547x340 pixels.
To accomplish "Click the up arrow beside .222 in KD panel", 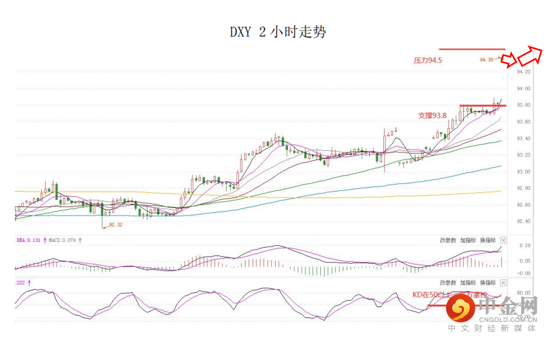I will [x=29, y=283].
